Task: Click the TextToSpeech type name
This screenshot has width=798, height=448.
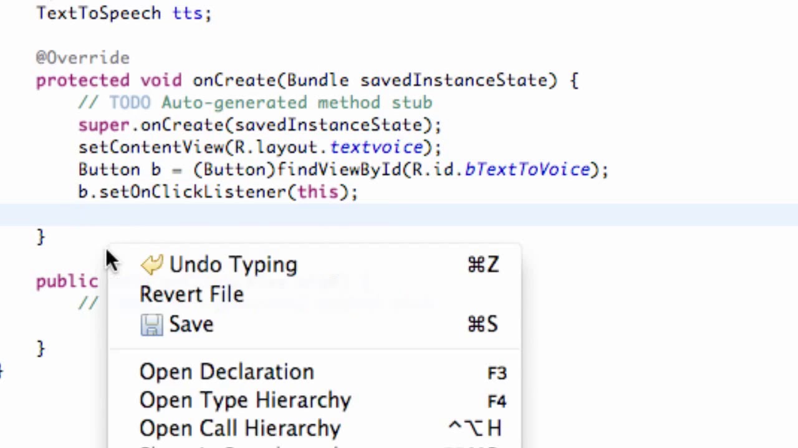Action: pos(99,13)
